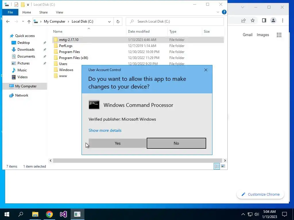The width and height of the screenshot is (294, 220).
Task: Click My Computer in the address bar
Action: click(x=55, y=21)
